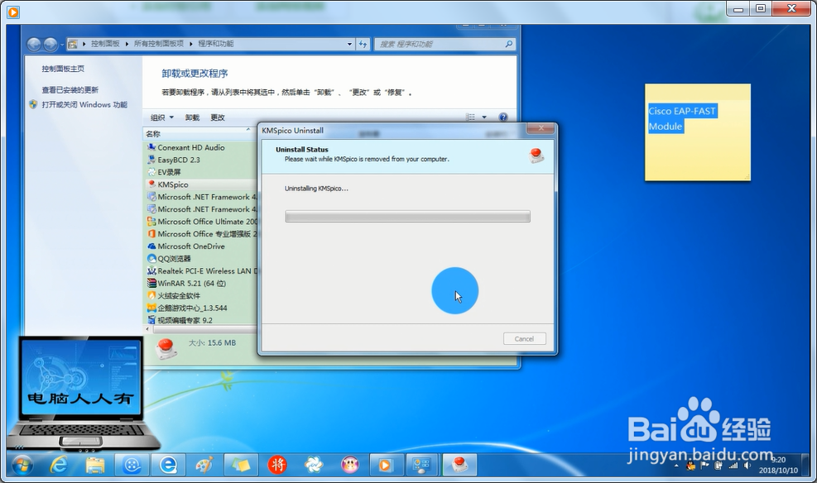Click the programs list horizontal scrollbar
This screenshot has width=817, height=483.
(203, 329)
